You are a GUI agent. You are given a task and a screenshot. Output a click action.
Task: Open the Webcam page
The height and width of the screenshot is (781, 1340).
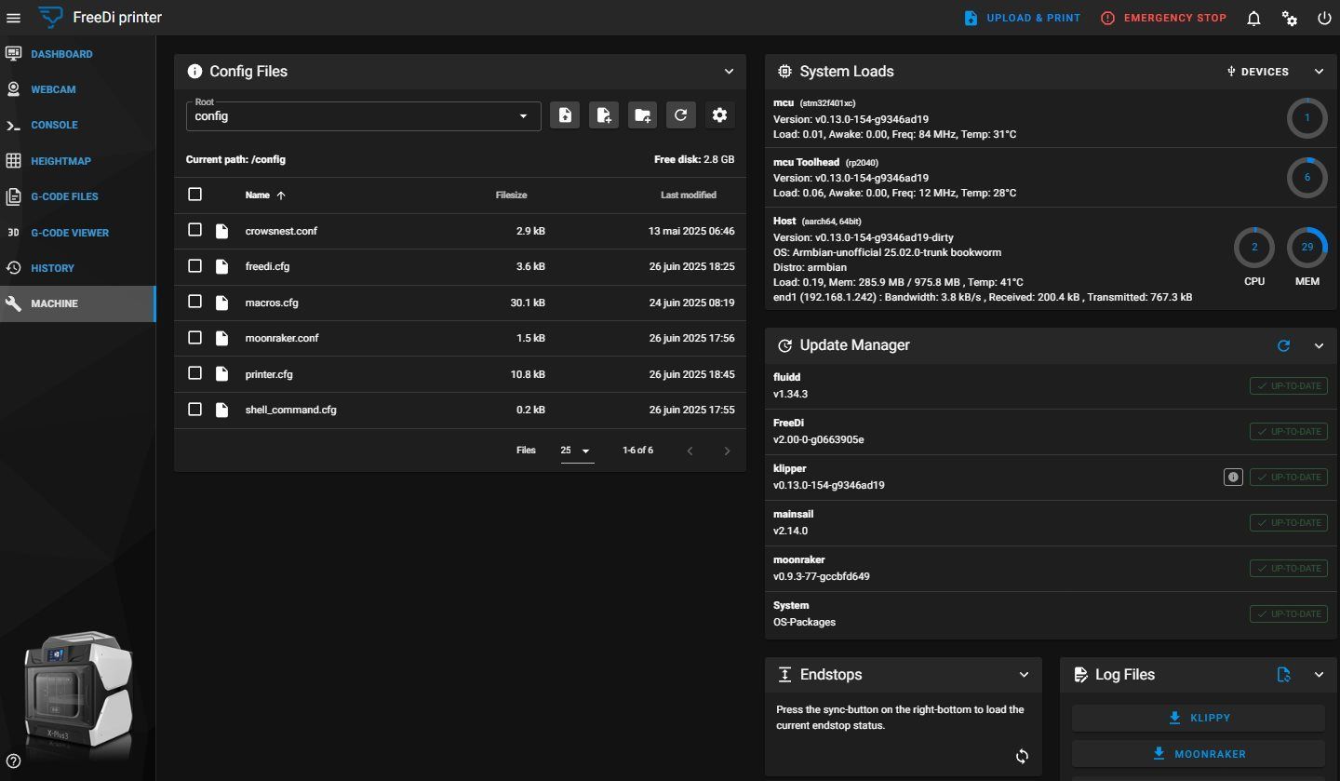tap(77, 89)
